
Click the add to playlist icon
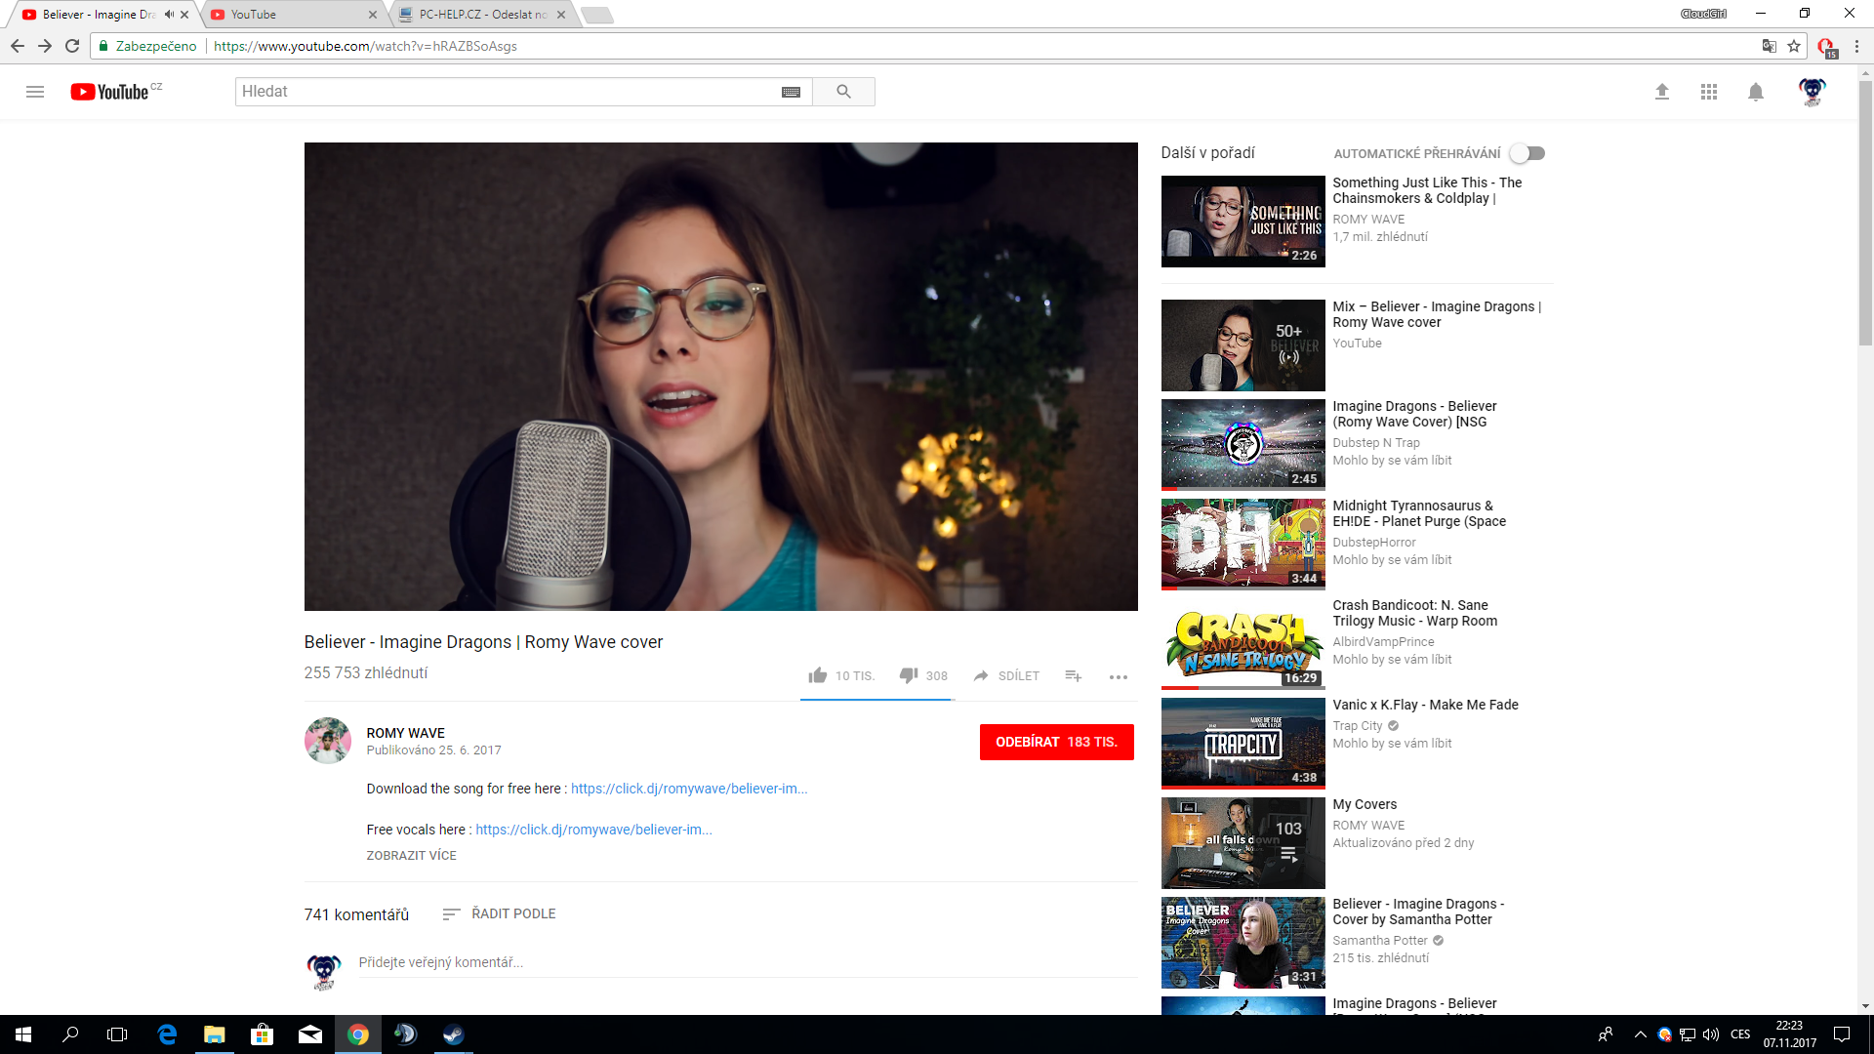click(1073, 675)
